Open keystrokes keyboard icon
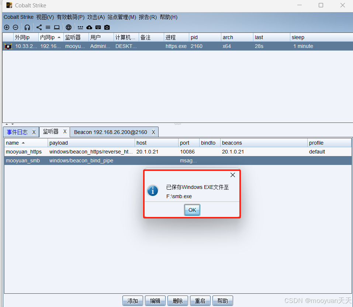Image resolution: width=353 pixels, height=307 pixels. [98, 27]
